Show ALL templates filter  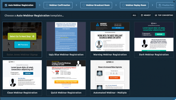(134, 15)
